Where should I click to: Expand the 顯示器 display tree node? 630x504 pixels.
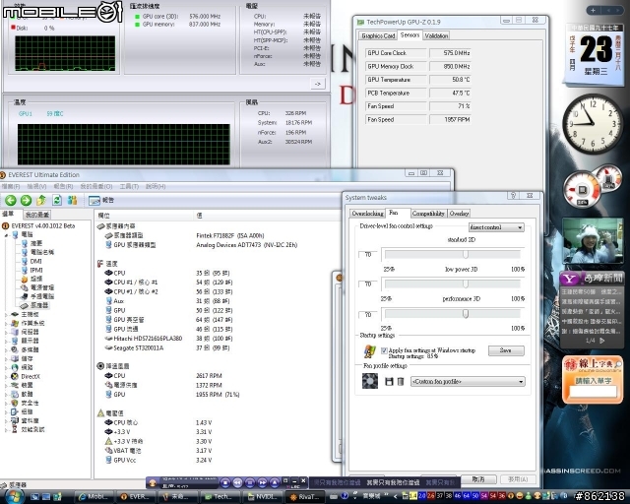coord(6,341)
